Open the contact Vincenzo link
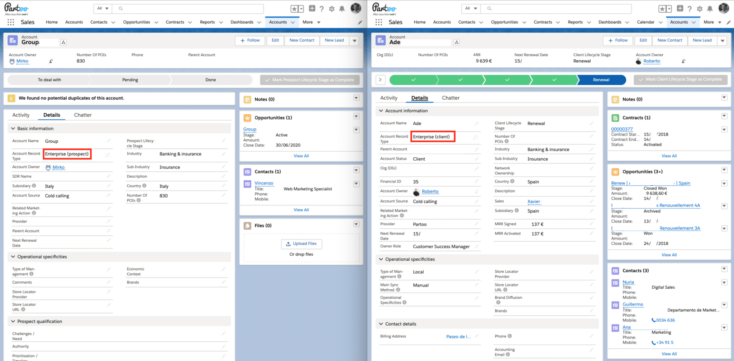This screenshot has height=361, width=734. coord(264,183)
